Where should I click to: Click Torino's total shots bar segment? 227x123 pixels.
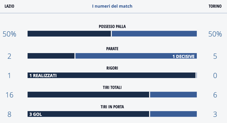pos(173,95)
